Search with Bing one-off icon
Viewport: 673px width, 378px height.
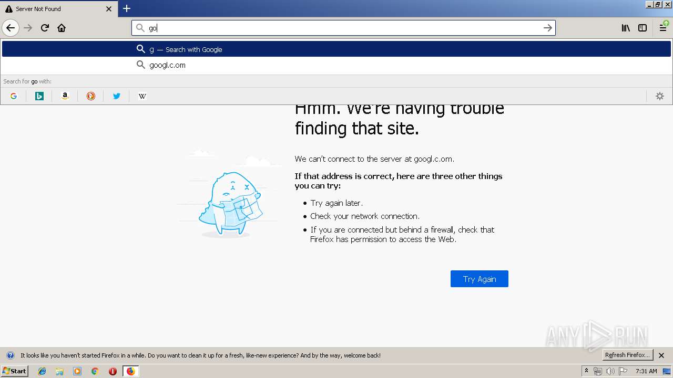39,96
